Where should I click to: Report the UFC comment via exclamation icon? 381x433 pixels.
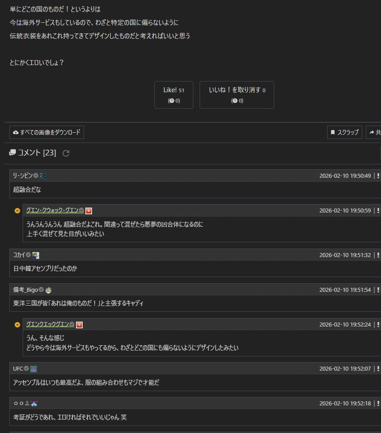point(378,369)
